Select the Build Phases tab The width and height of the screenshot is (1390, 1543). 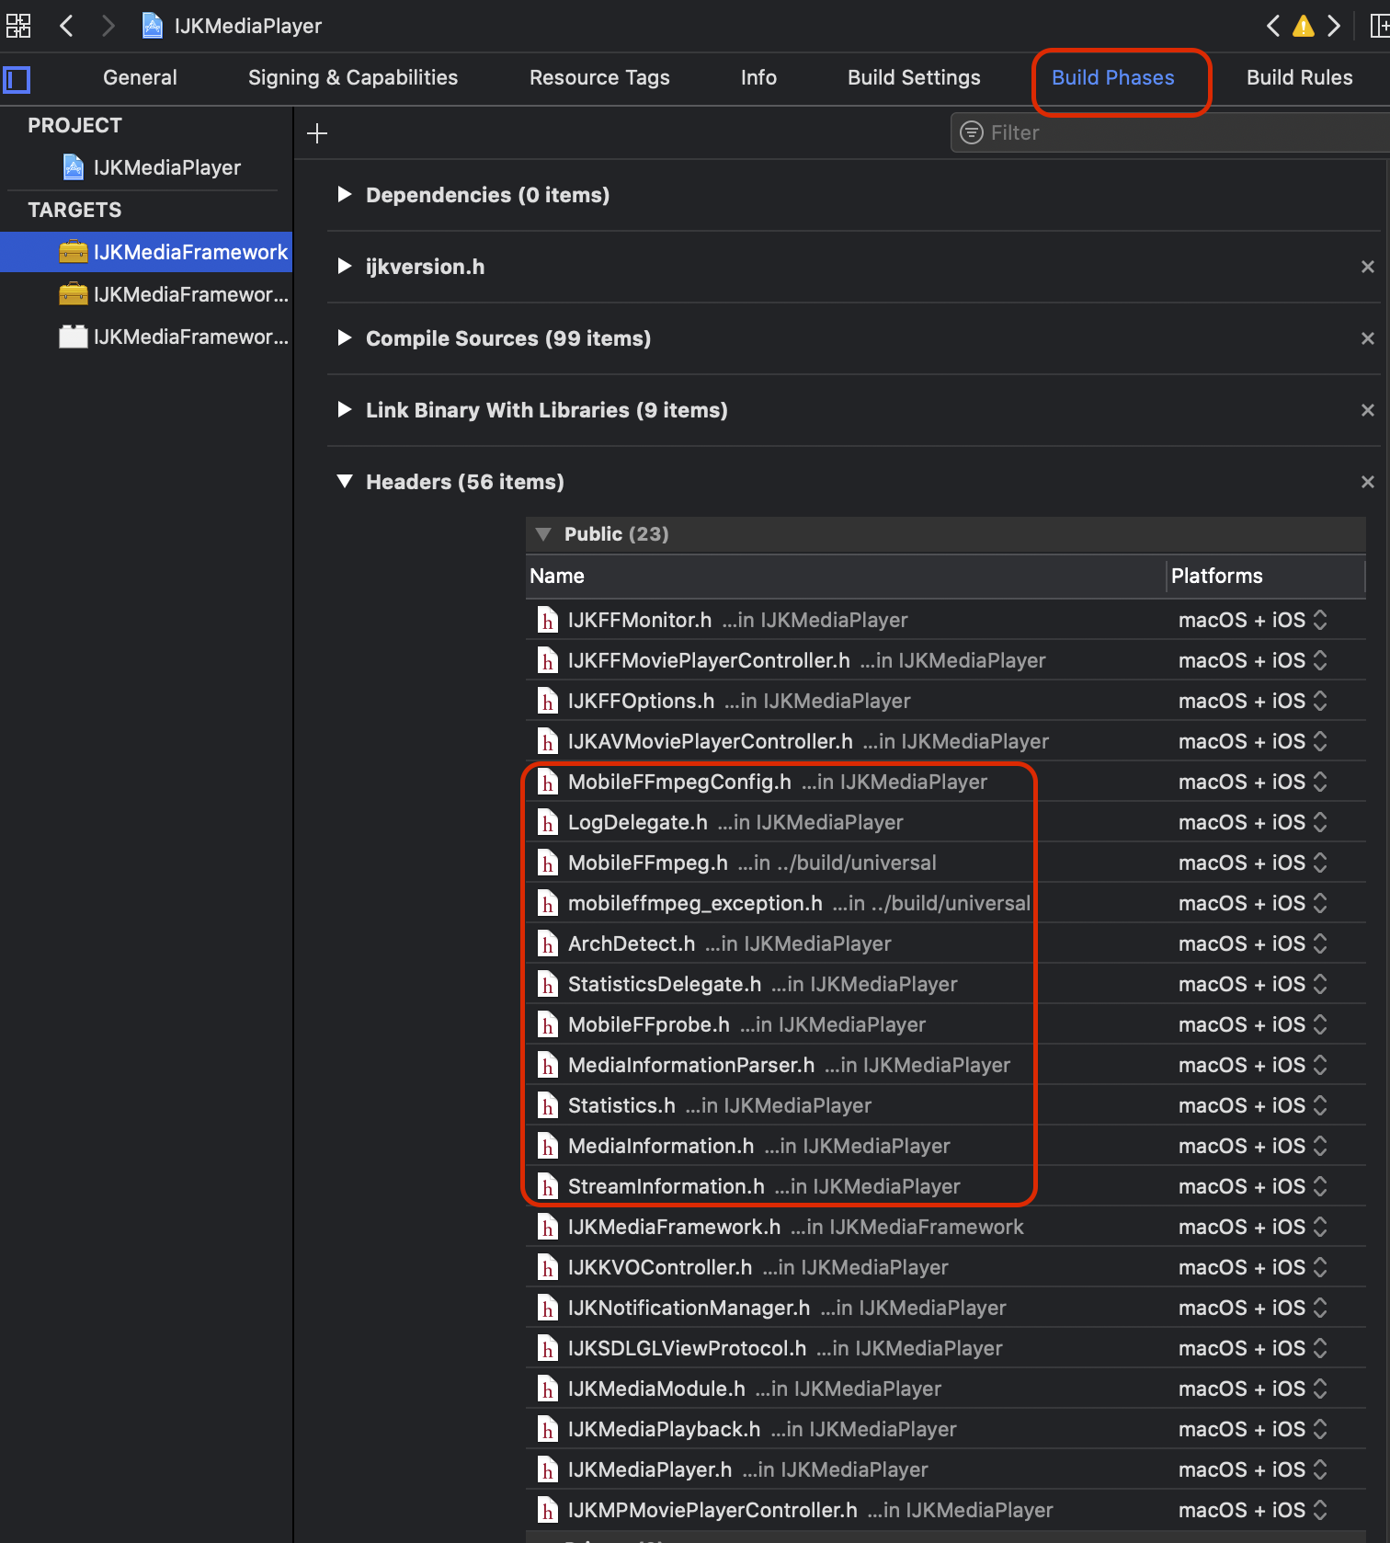1112,78
